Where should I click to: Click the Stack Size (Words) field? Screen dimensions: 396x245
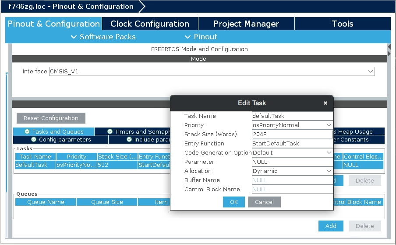tap(292, 135)
